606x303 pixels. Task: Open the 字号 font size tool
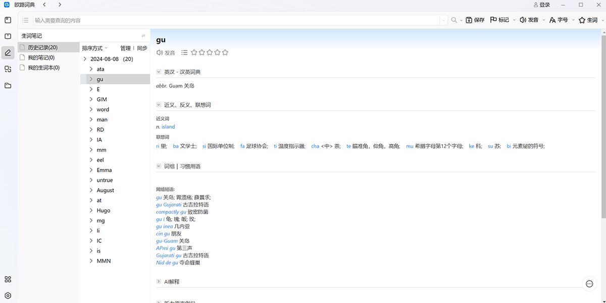click(552, 20)
